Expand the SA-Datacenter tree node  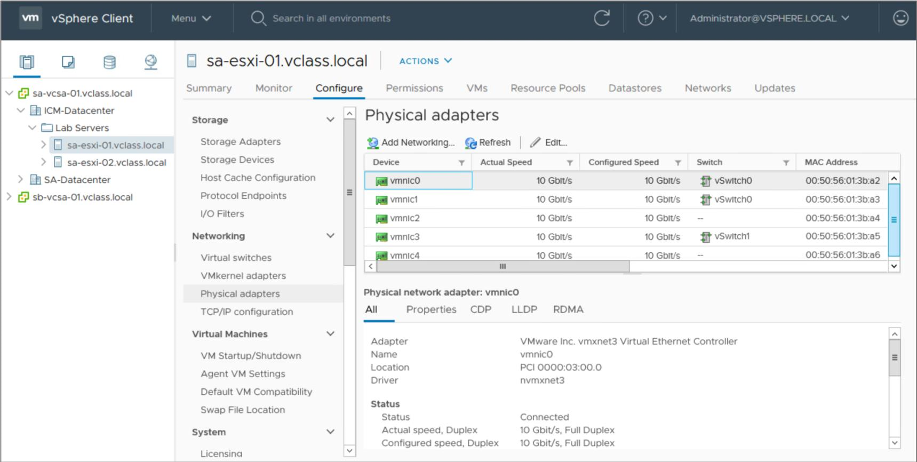20,179
